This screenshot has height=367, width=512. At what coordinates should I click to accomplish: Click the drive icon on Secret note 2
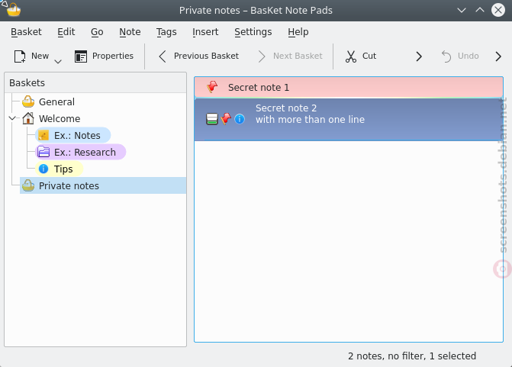(212, 119)
